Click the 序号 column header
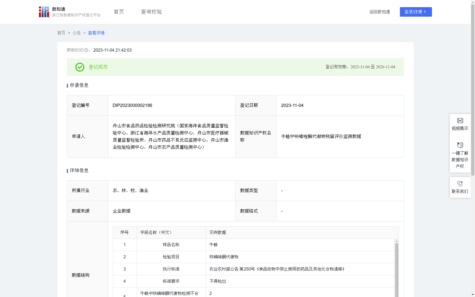The image size is (475, 297). tap(124, 233)
